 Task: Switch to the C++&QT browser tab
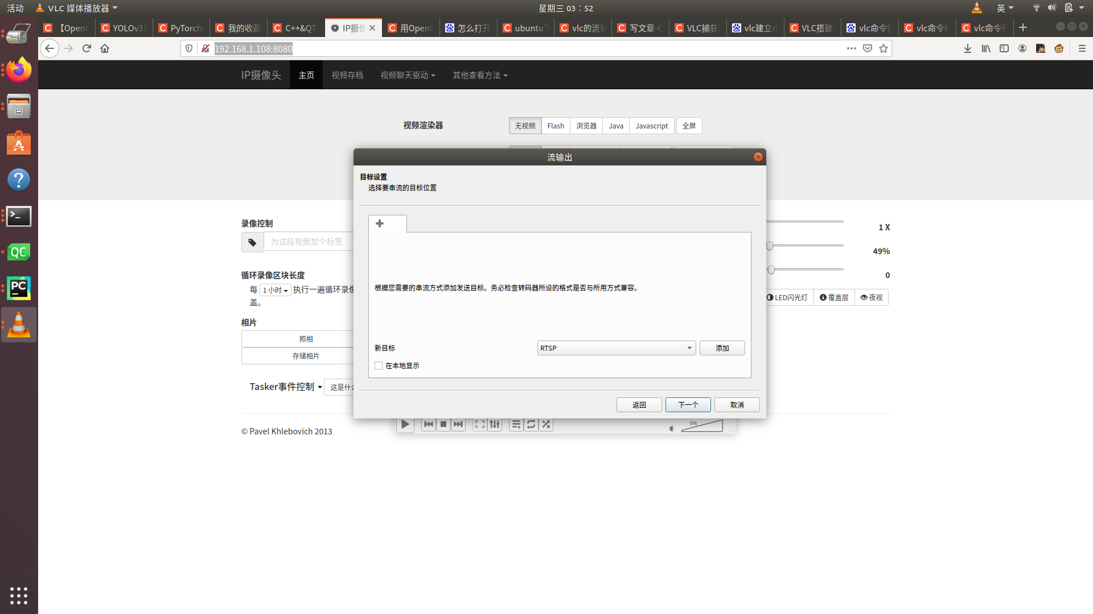tap(296, 28)
